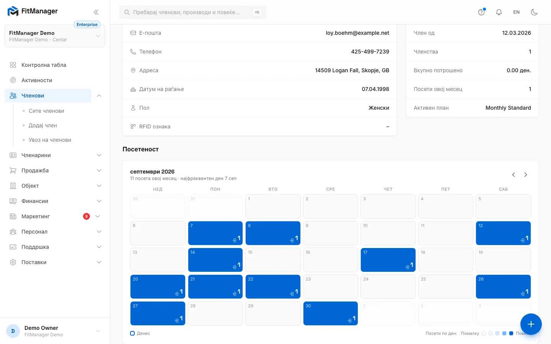
Task: Click the FitManager logo
Action: 33,11
